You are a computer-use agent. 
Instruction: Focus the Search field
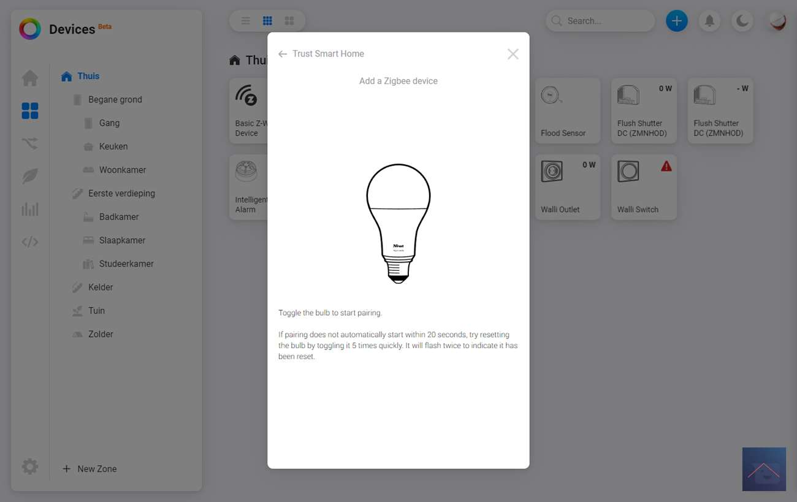(x=600, y=21)
